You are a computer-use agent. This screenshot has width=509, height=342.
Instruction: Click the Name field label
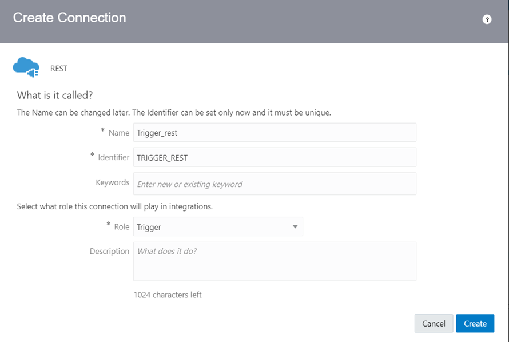point(119,133)
